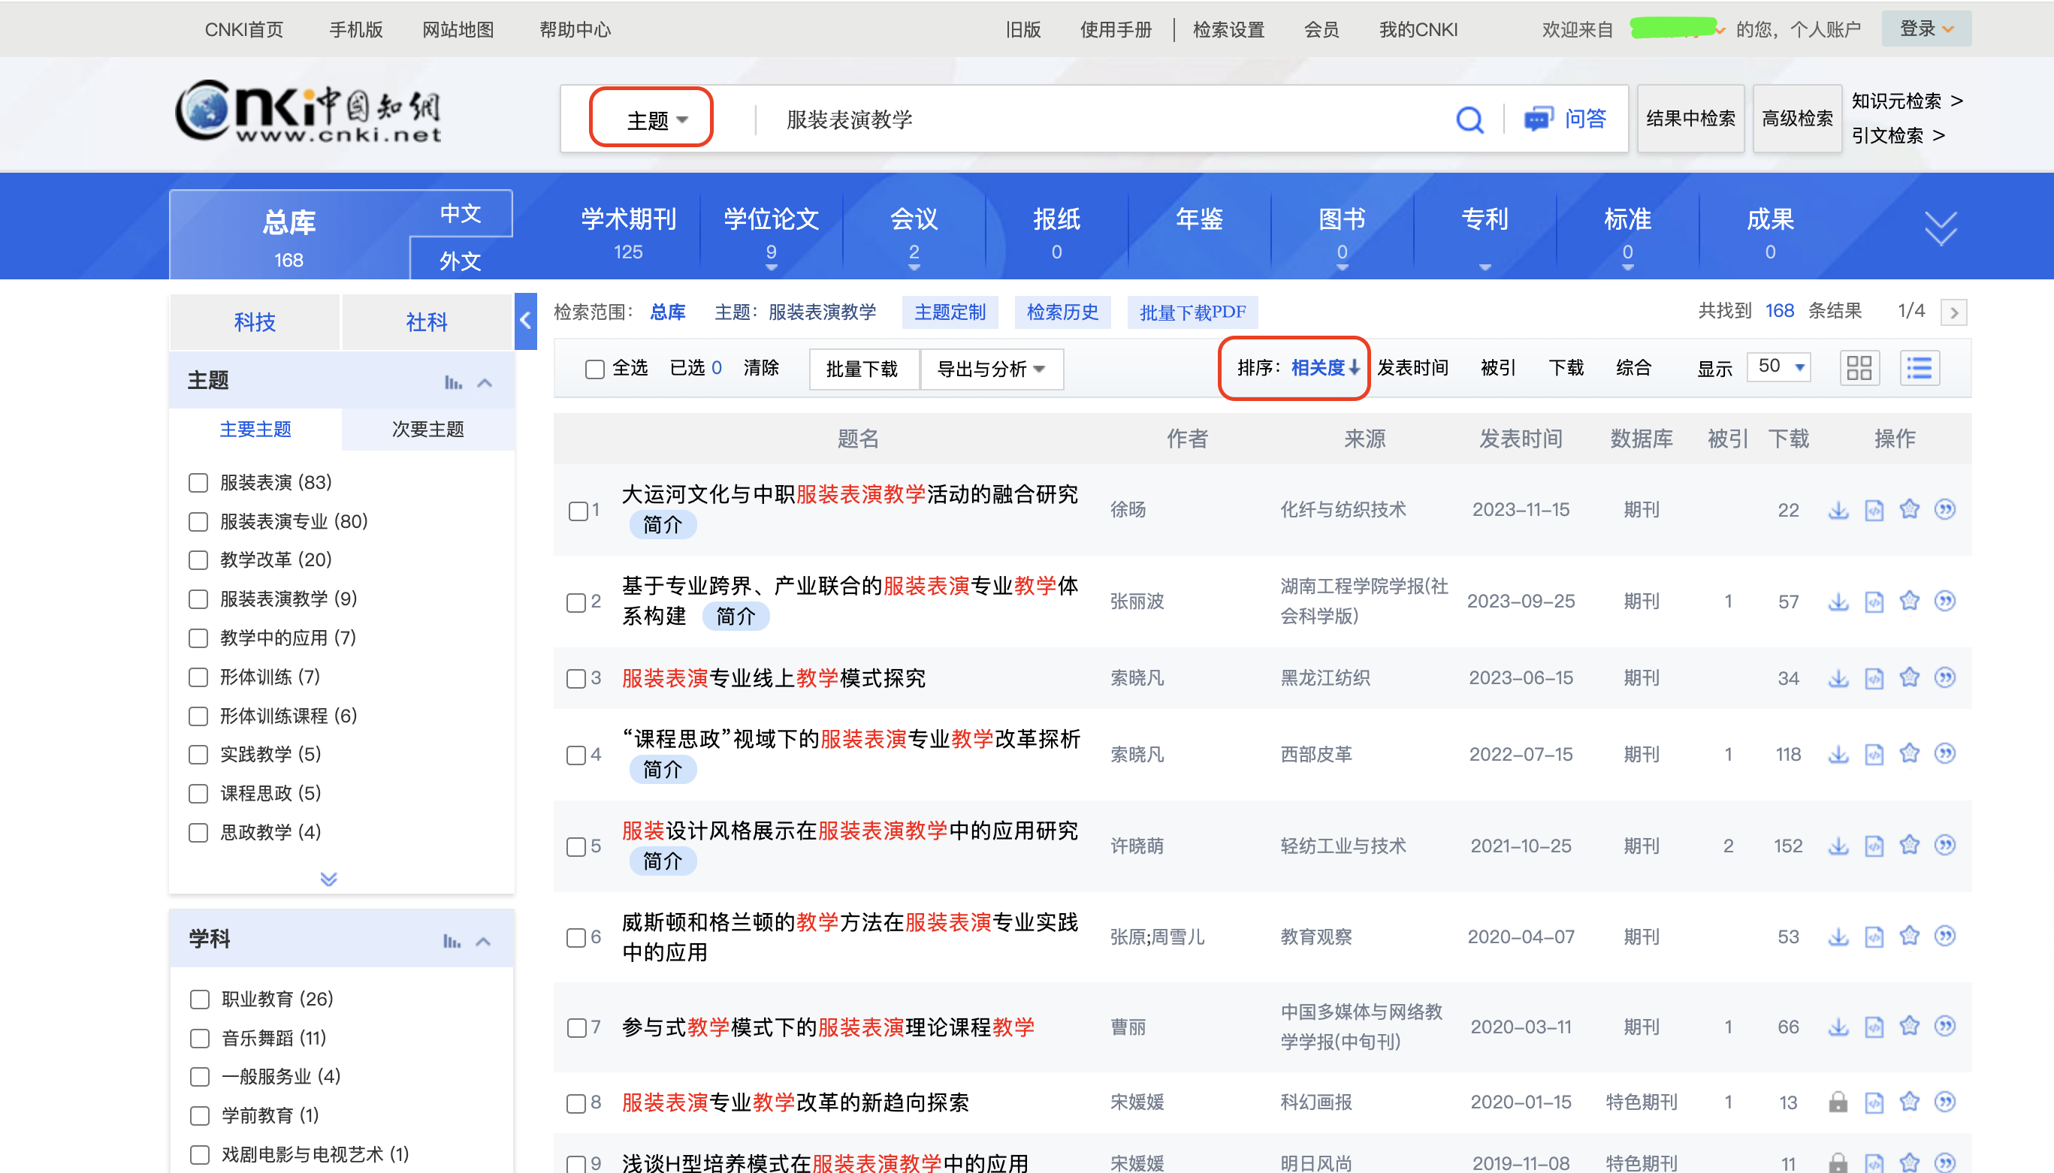Tick 教学改革 (20) topic checkbox
The width and height of the screenshot is (2054, 1173).
tap(198, 560)
